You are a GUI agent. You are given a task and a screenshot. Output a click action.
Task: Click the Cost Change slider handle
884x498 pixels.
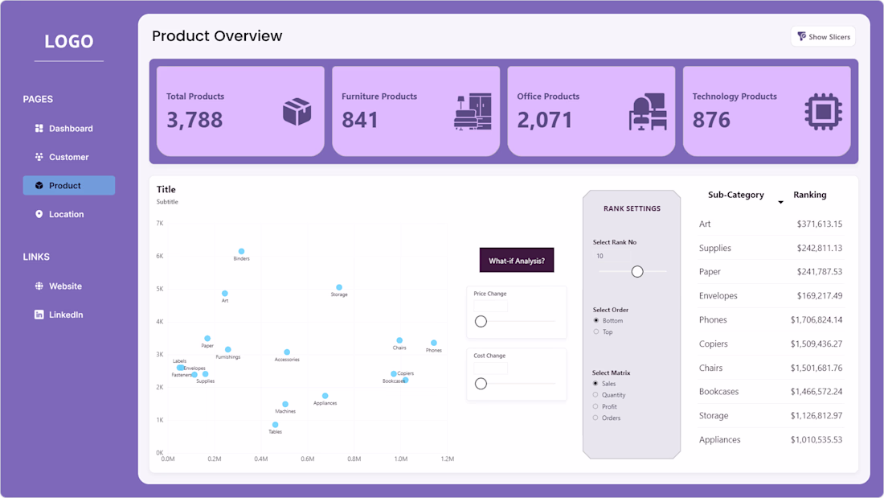pyautogui.click(x=481, y=384)
